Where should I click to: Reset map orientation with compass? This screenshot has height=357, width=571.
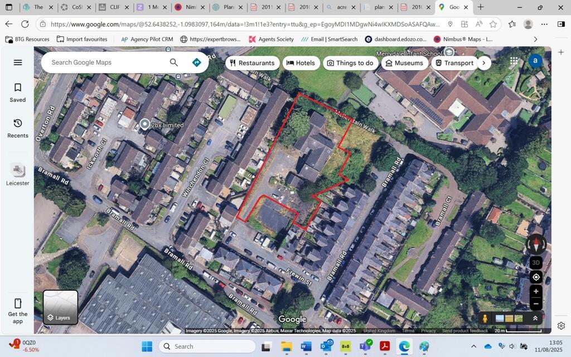[536, 244]
